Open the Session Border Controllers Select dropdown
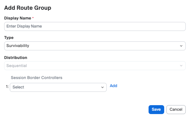Viewport: 189px width, 116px height. point(58,87)
